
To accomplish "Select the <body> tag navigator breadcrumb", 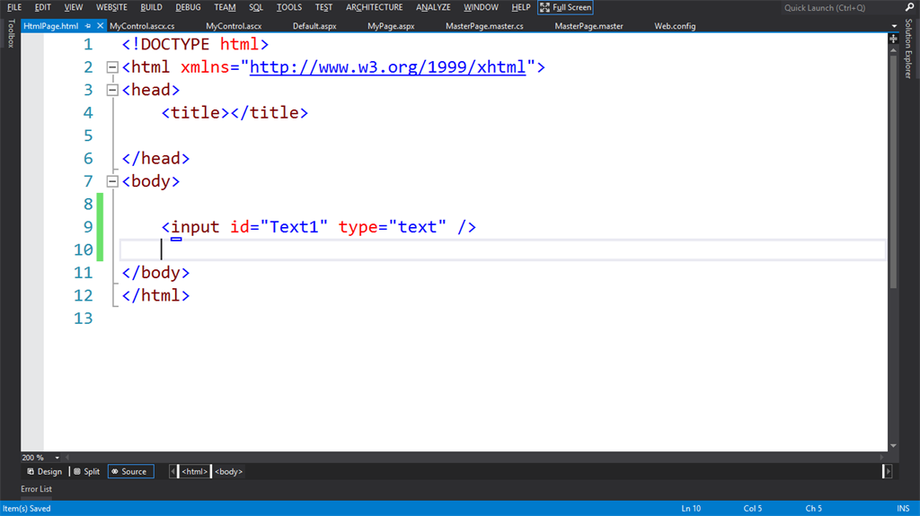I will pos(229,471).
